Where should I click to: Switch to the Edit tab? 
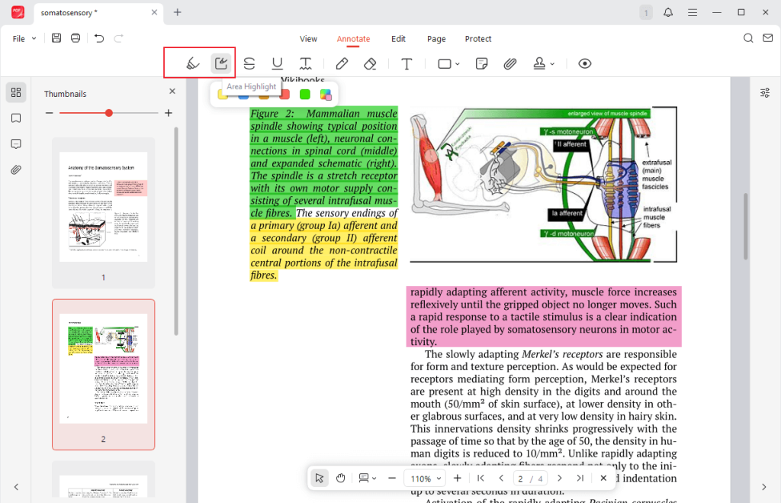pos(398,39)
